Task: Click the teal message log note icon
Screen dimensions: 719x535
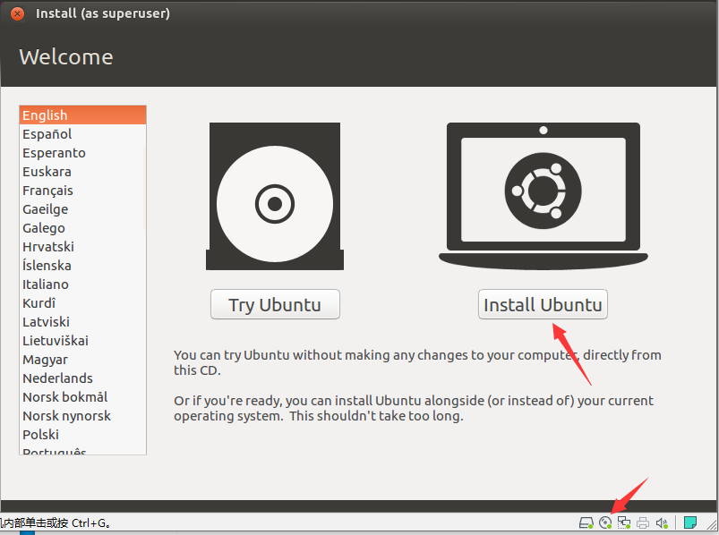Action: (x=690, y=522)
